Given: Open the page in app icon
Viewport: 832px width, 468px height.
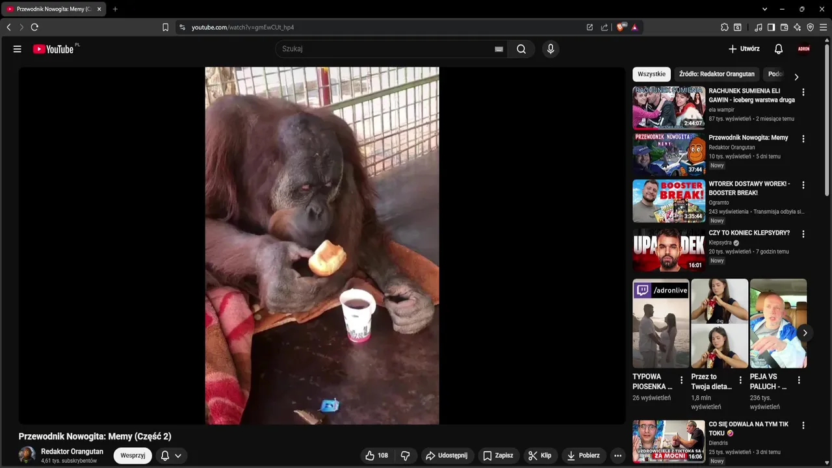Looking at the screenshot, I should point(590,27).
